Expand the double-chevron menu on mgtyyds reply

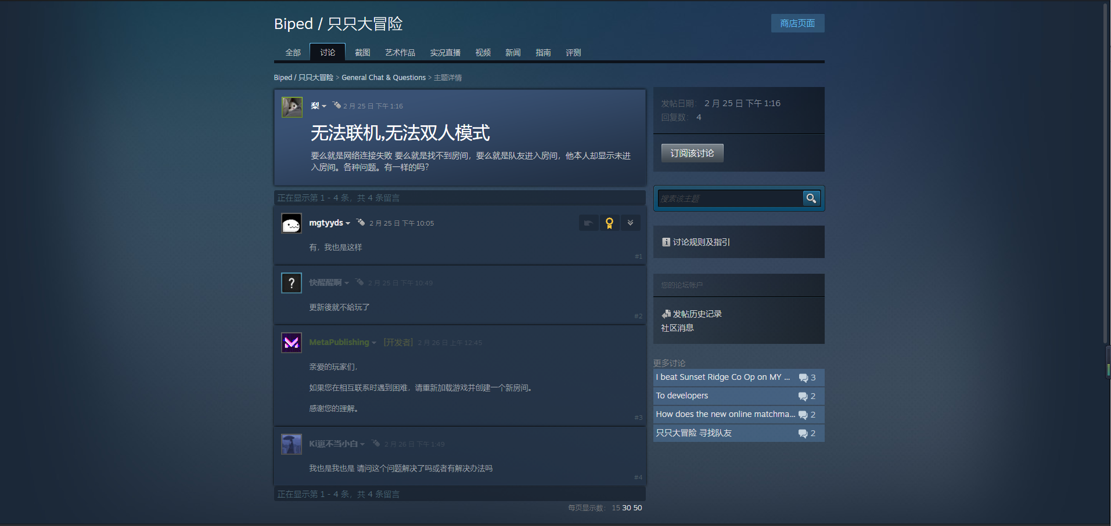click(x=630, y=223)
